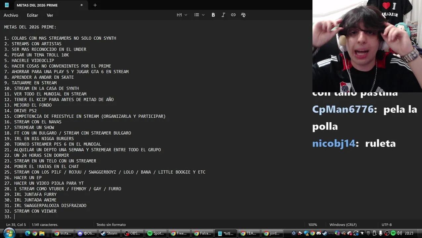422x238 pixels.
Task: Close the METAS DEL 2026 PRIME tab
Action: coord(81,5)
